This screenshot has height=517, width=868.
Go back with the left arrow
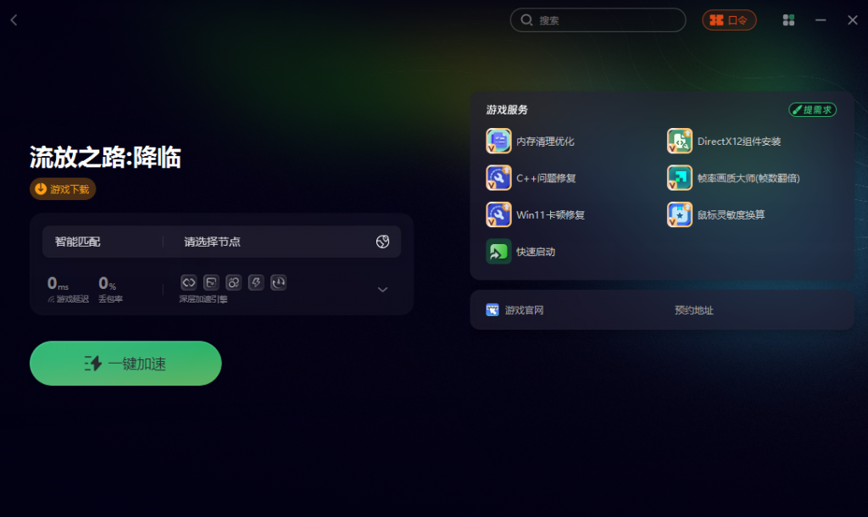(14, 20)
